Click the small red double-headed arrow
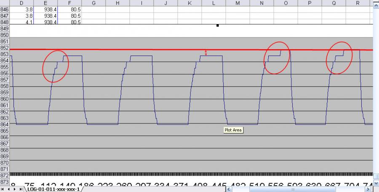 click(x=206, y=53)
